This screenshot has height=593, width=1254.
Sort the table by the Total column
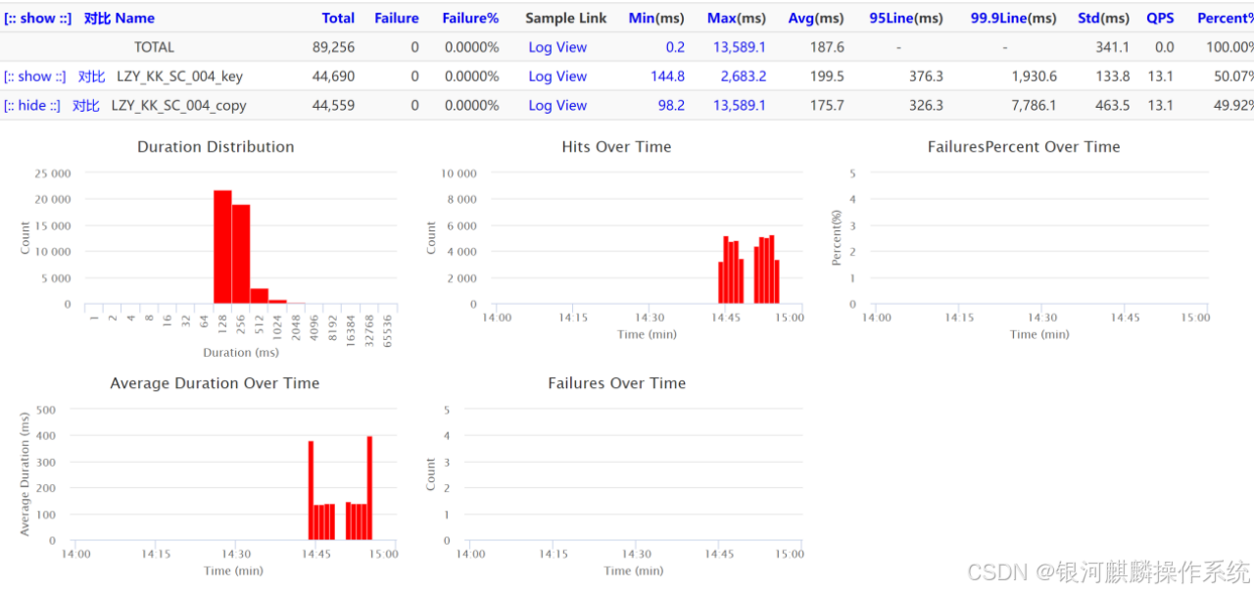click(x=338, y=18)
